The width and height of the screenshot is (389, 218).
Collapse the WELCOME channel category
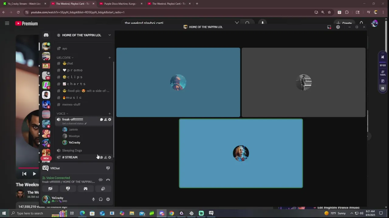pyautogui.click(x=65, y=58)
